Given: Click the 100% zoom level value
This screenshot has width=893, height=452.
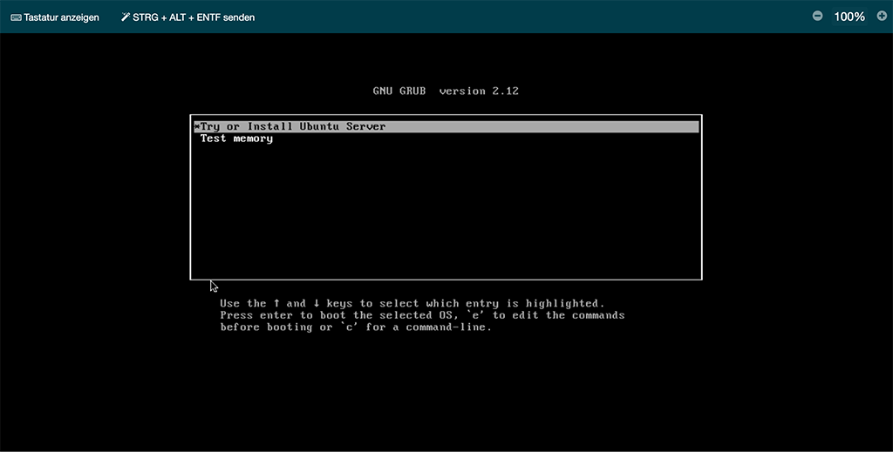Looking at the screenshot, I should coord(849,17).
